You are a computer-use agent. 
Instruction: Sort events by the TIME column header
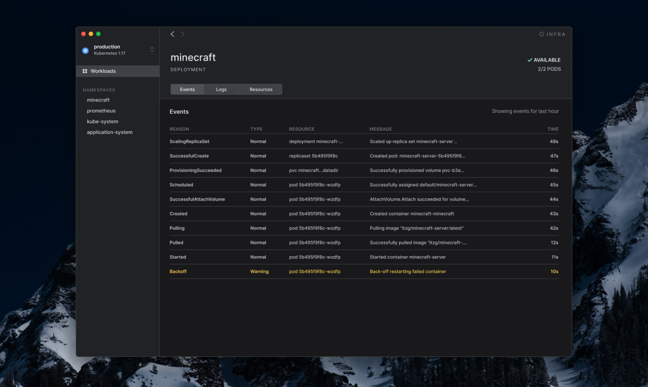pyautogui.click(x=553, y=129)
